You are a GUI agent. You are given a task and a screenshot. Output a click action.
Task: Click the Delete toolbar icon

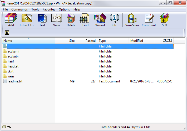[71, 18]
